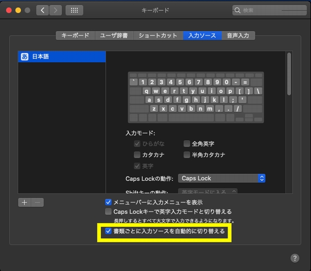The image size is (311, 271).
Task: Uncheck 書類ごとに入力ソースを自動的に切り替える
Action: click(x=108, y=231)
